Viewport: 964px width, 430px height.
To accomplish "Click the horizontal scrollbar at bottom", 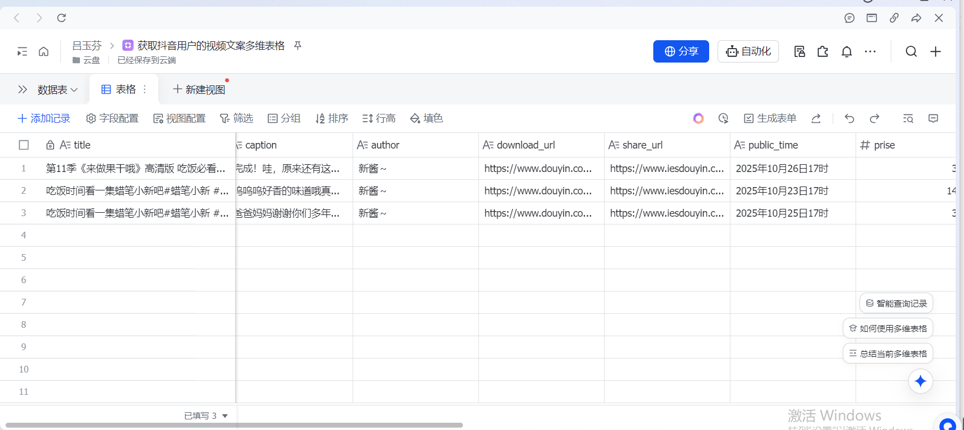I will click(x=235, y=425).
